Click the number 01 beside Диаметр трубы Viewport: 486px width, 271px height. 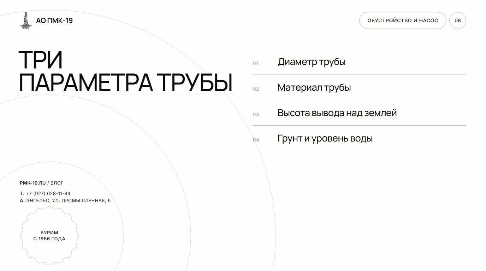256,64
